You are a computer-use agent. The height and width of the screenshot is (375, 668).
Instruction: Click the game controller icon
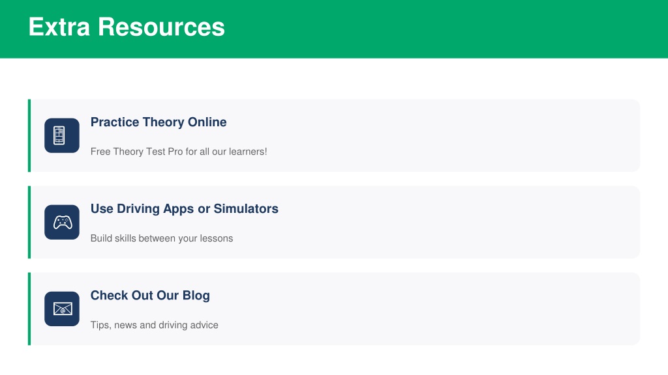pos(62,222)
